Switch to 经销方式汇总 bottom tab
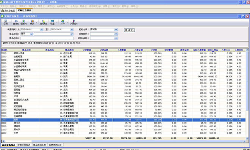The image size is (250, 150). [55, 145]
